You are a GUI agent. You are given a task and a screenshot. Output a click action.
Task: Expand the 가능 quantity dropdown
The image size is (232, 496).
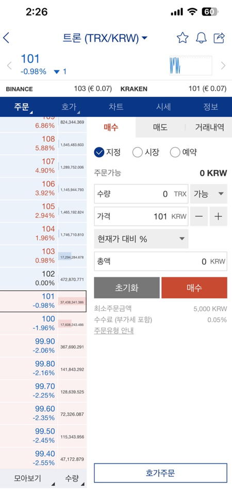209,194
